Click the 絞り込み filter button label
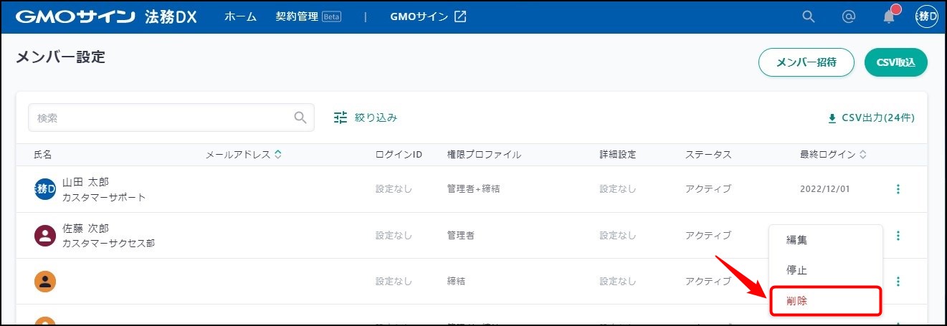 (376, 118)
